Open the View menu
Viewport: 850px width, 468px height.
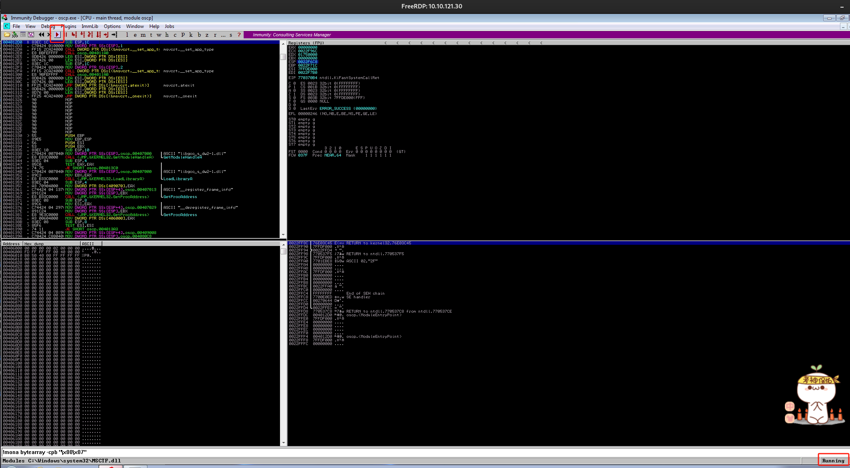[x=30, y=26]
